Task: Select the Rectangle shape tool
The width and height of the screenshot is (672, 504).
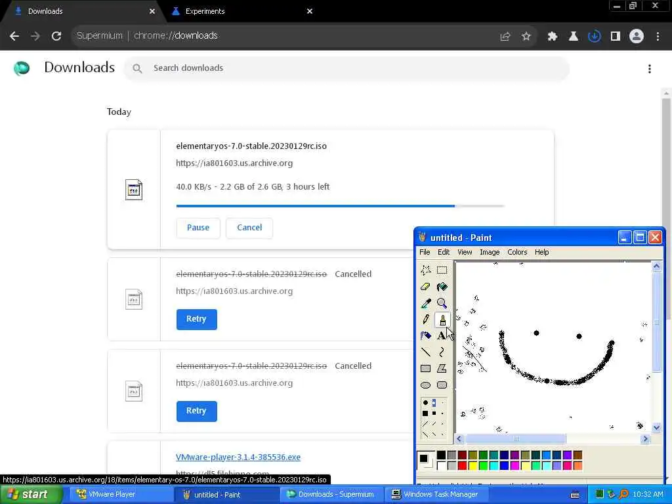Action: [x=425, y=368]
